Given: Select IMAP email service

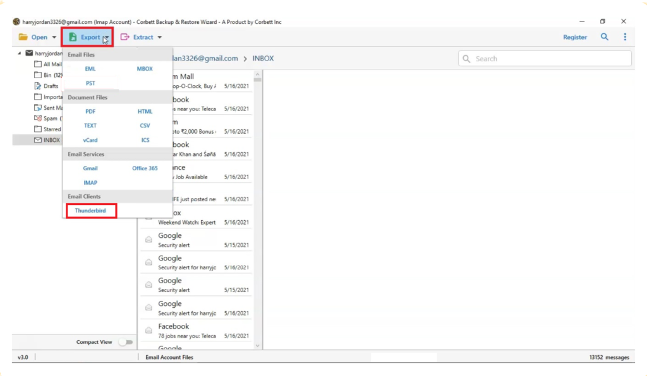Looking at the screenshot, I should pyautogui.click(x=90, y=182).
